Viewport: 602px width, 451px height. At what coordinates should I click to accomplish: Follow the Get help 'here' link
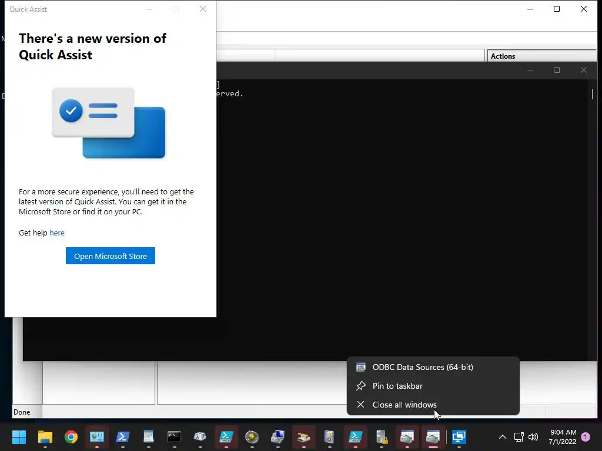pyautogui.click(x=57, y=233)
